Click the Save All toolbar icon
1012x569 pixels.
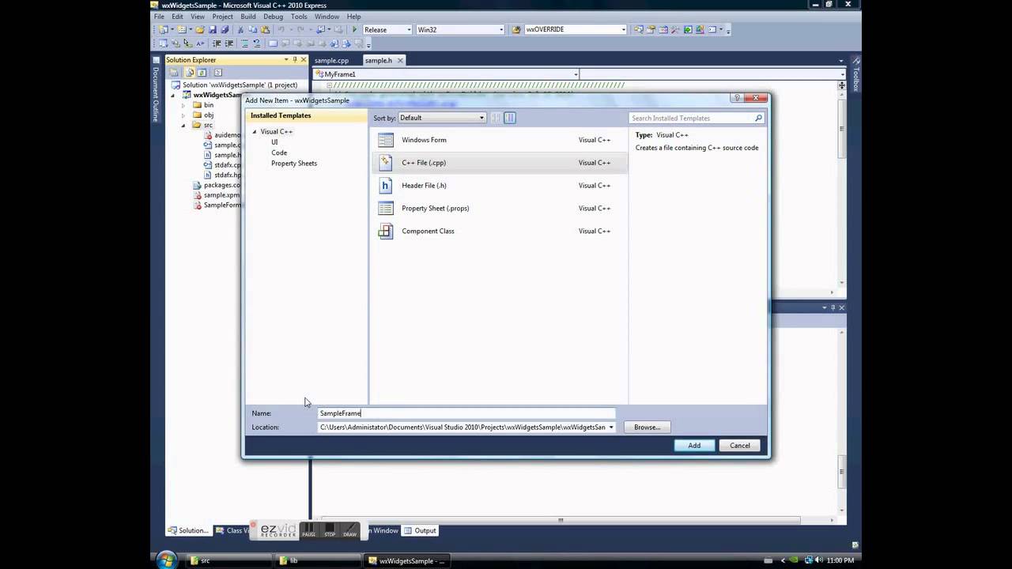coord(225,30)
